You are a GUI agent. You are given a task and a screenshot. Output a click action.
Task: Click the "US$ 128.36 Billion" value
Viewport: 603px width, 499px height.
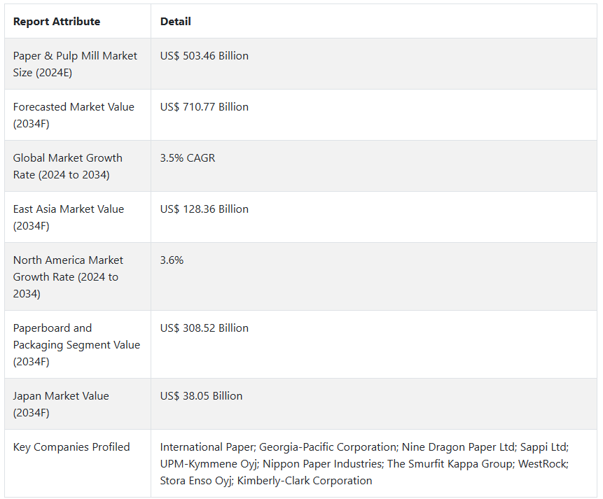pyautogui.click(x=205, y=209)
